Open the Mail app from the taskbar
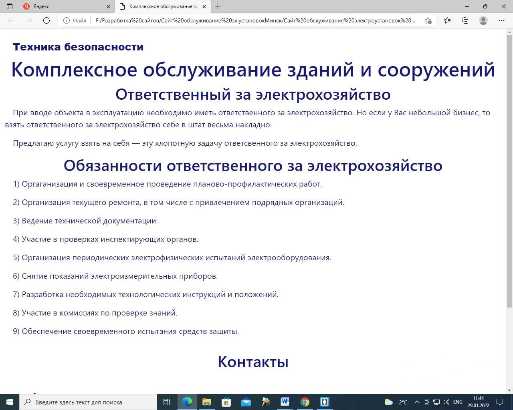The height and width of the screenshot is (410, 513). click(246, 402)
